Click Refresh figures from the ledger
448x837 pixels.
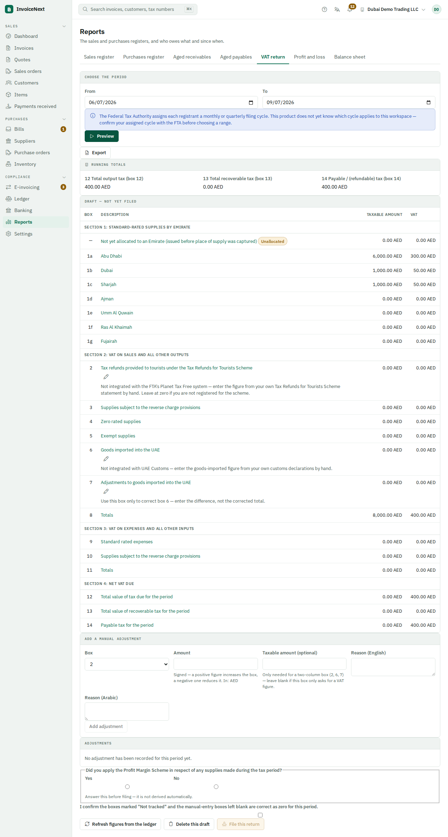click(120, 824)
